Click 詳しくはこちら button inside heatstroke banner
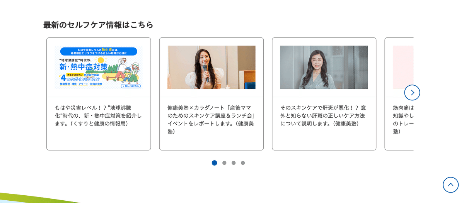 pyautogui.click(x=131, y=86)
